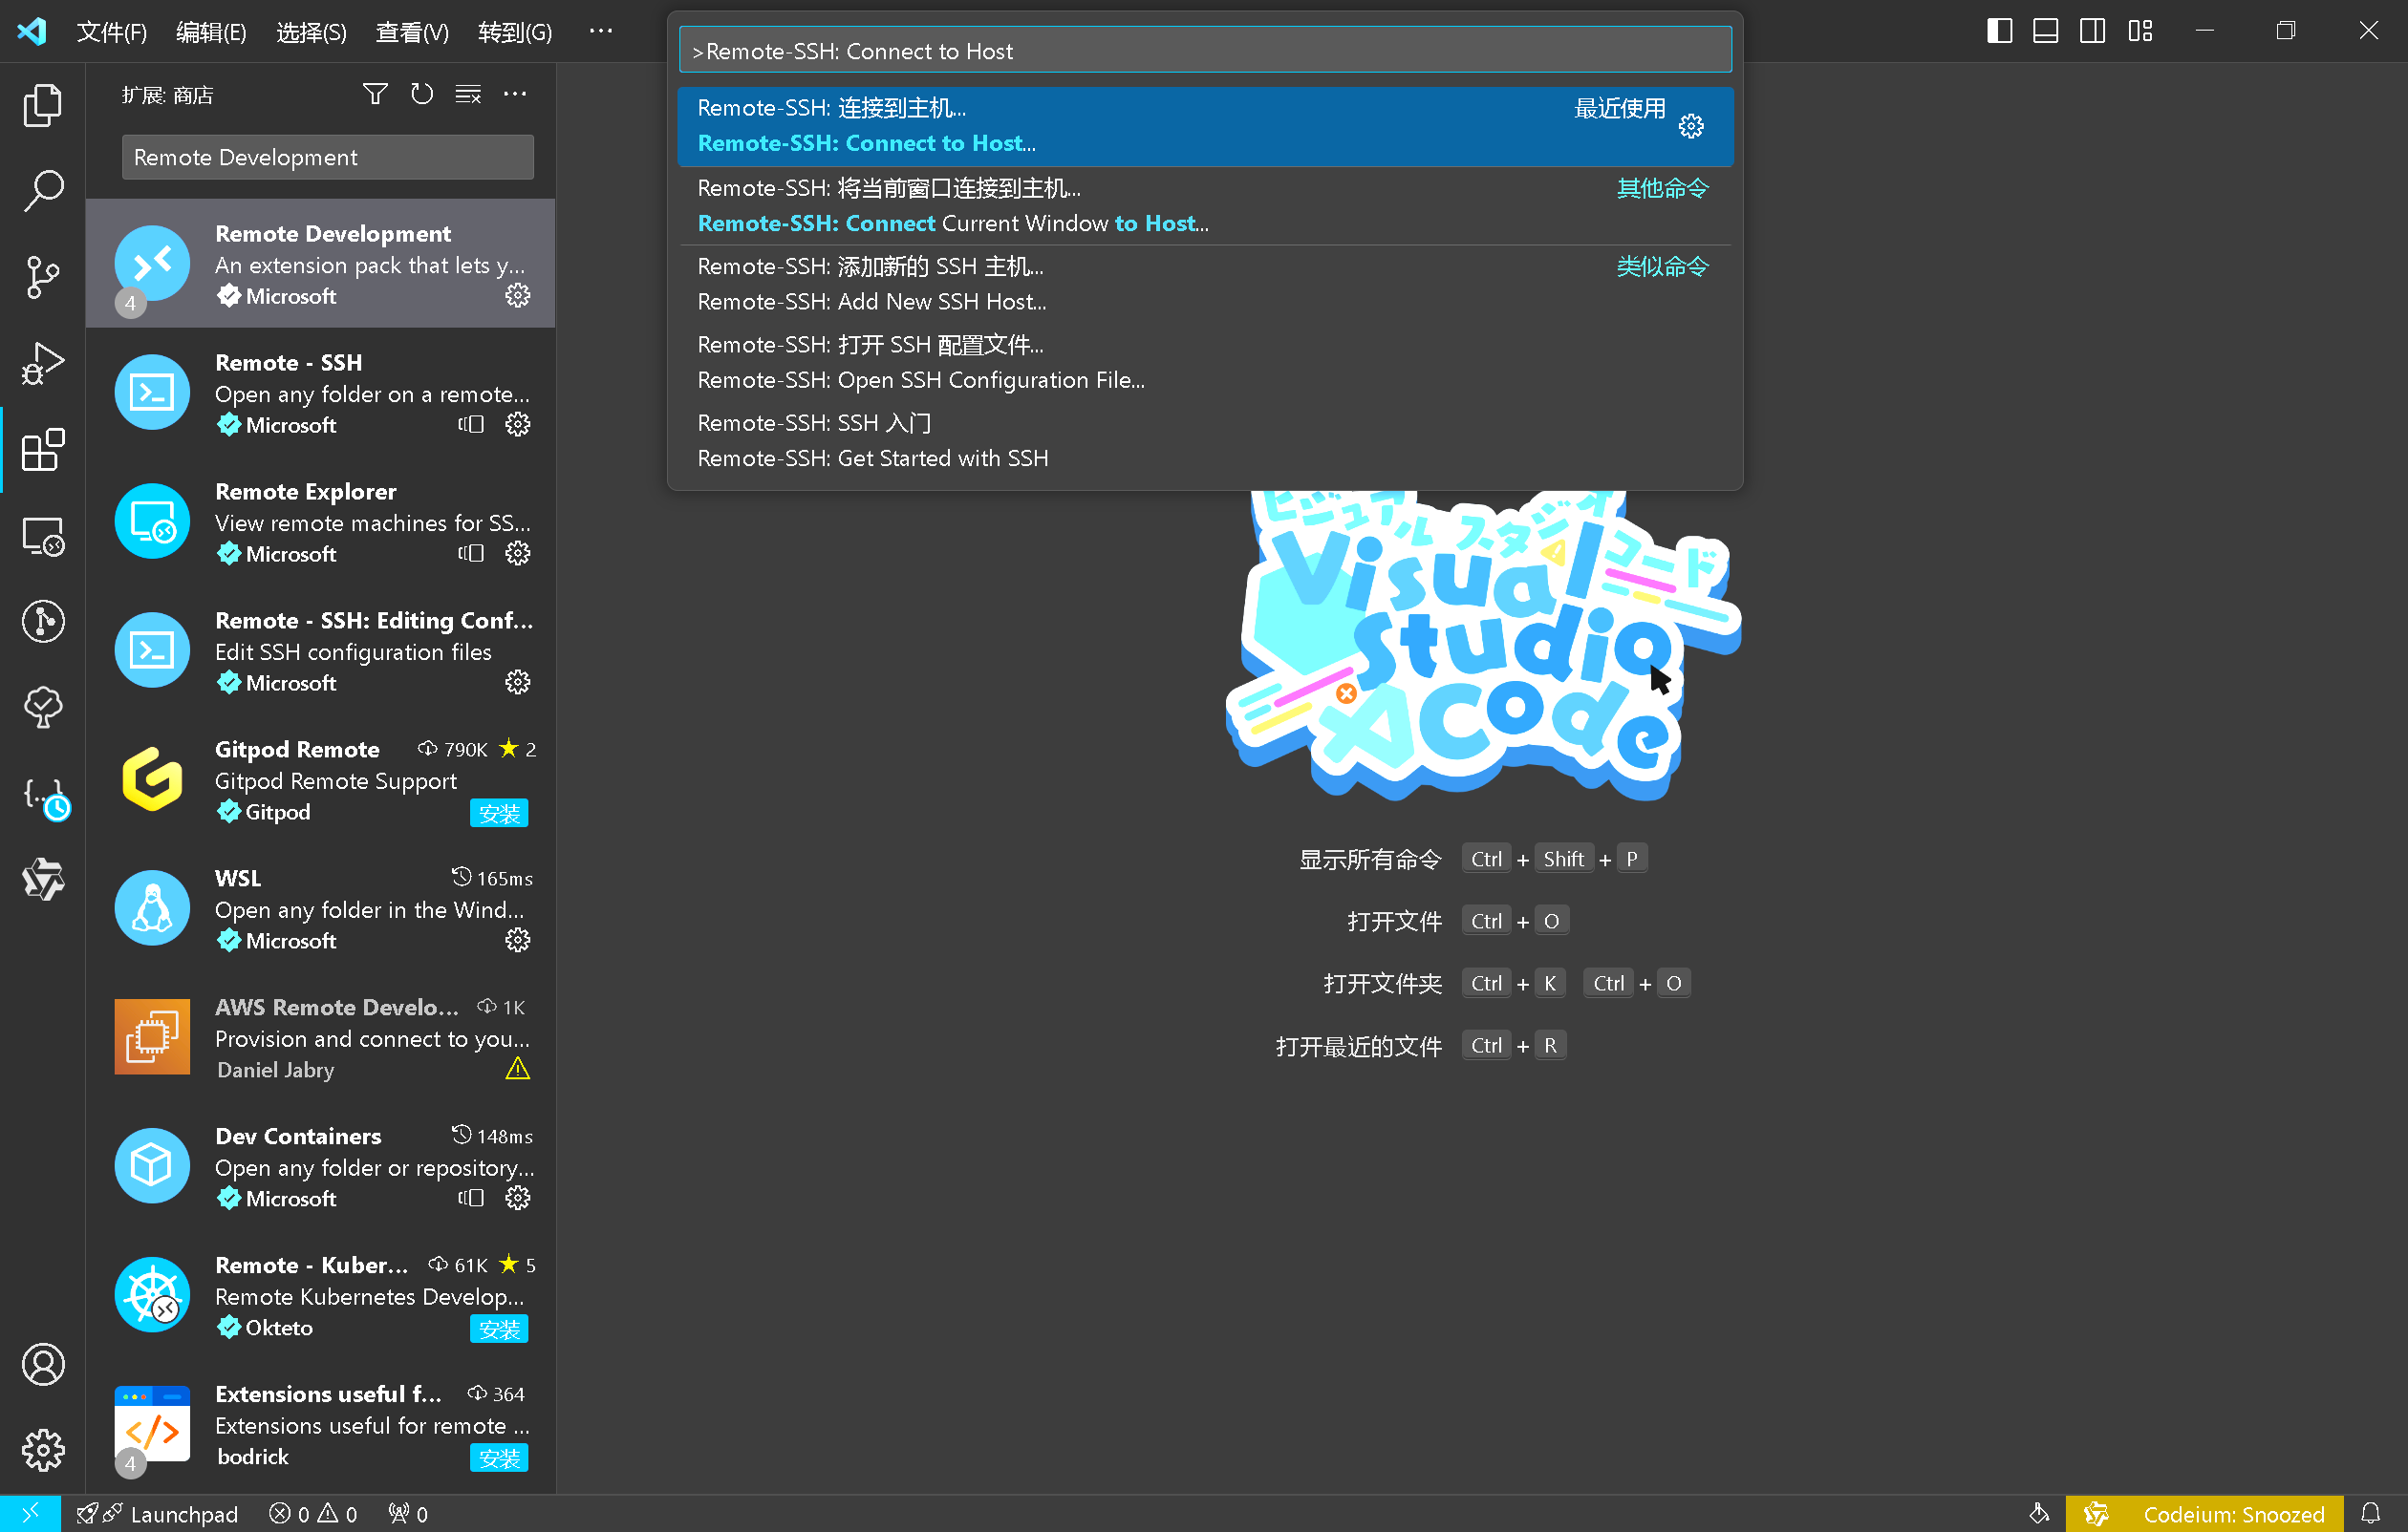The height and width of the screenshot is (1532, 2408).
Task: Open the Dev Containers extension entry
Action: tap(320, 1166)
